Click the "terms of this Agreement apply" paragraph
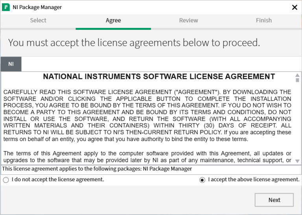302x215 pixels. tap(147, 157)
